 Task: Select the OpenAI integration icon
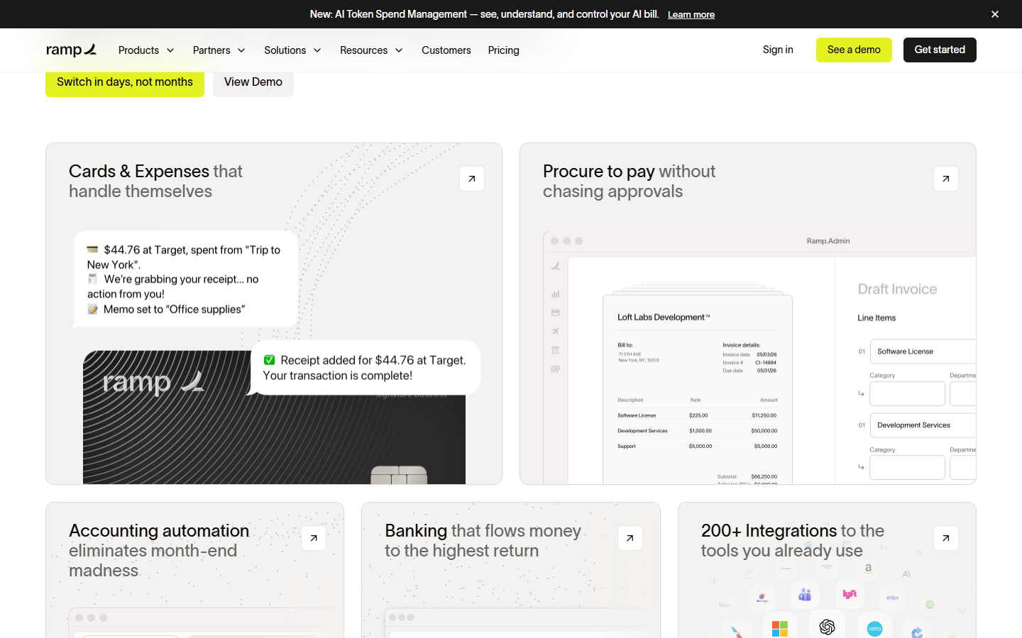click(x=827, y=627)
